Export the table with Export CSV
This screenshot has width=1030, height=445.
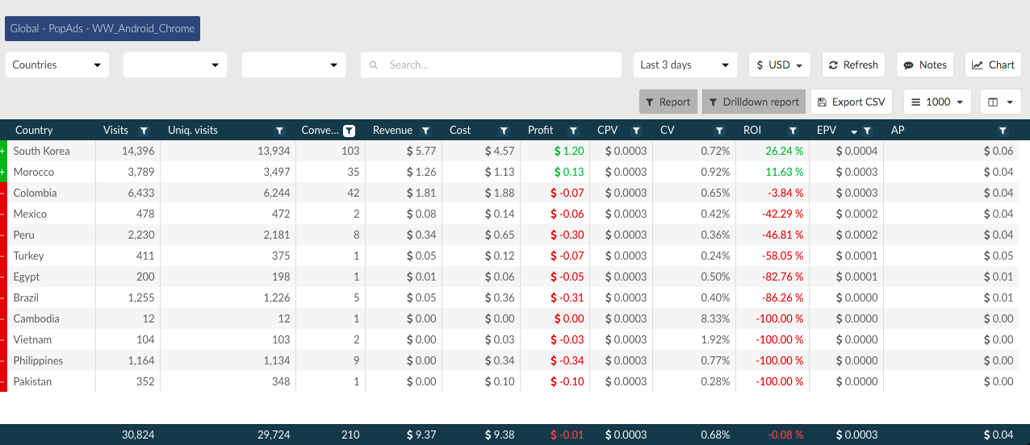(x=851, y=102)
